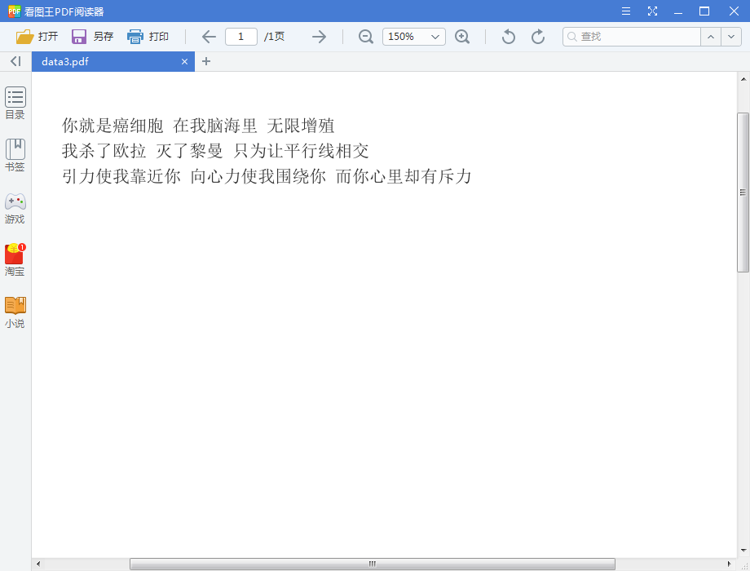Find next match with the down chevron
Viewport: 750px width, 571px height.
pyautogui.click(x=731, y=37)
